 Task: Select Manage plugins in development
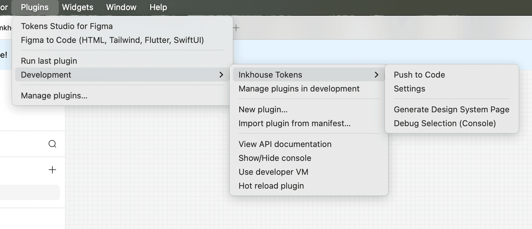(309, 89)
